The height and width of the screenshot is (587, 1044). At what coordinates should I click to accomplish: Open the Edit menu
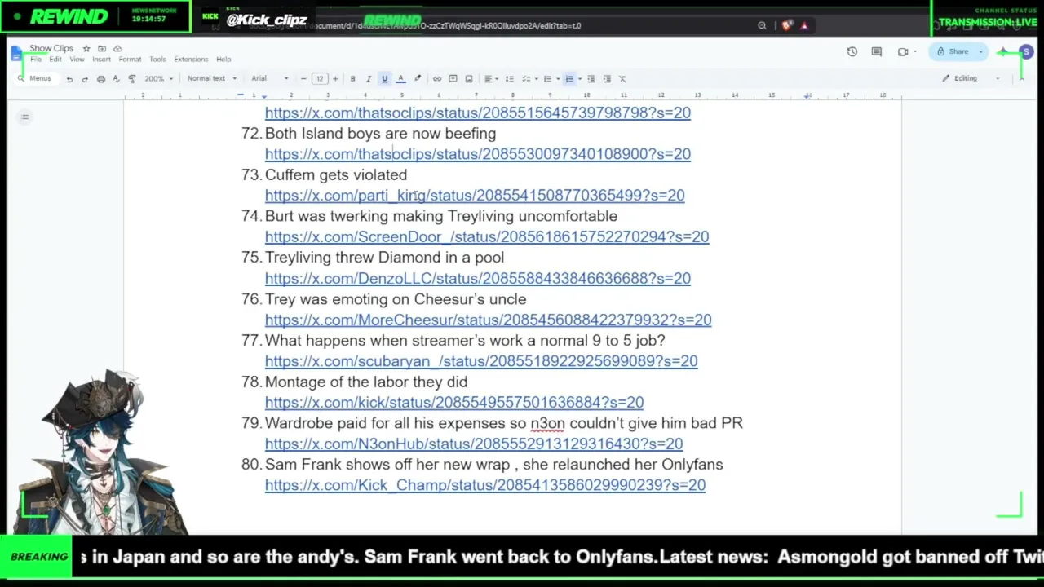55,60
